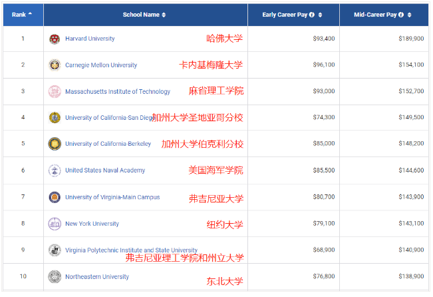Click the United States Naval Academy crest
This screenshot has width=433, height=297.
(x=55, y=170)
